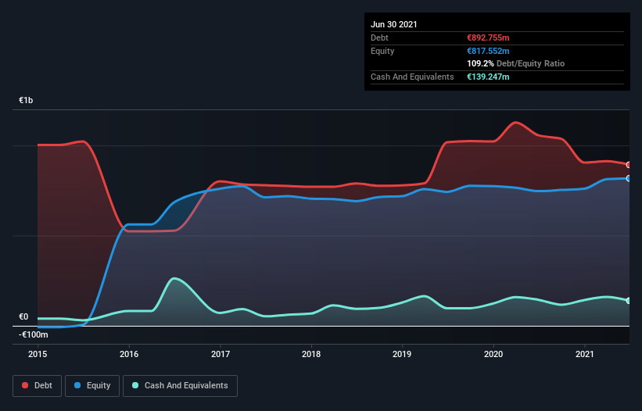Select the teal Cash endpoint marker on chart
The width and height of the screenshot is (642, 411).
629,301
